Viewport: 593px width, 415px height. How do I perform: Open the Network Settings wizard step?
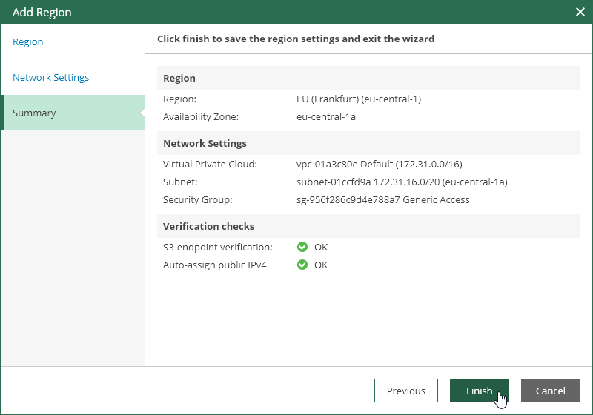click(x=50, y=77)
